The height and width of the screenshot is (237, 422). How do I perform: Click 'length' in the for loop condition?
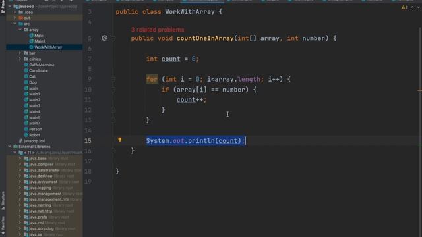pos(249,79)
